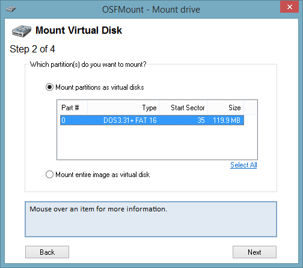The height and width of the screenshot is (268, 303).
Task: Go Back to previous step
Action: pos(47,252)
